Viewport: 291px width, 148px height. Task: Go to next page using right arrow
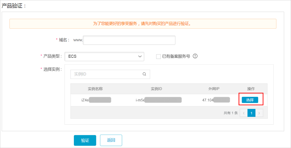tap(259, 113)
